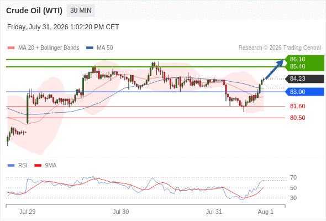326x221 pixels.
Task: Select the Crude Oil (WTI) title
Action: point(34,10)
